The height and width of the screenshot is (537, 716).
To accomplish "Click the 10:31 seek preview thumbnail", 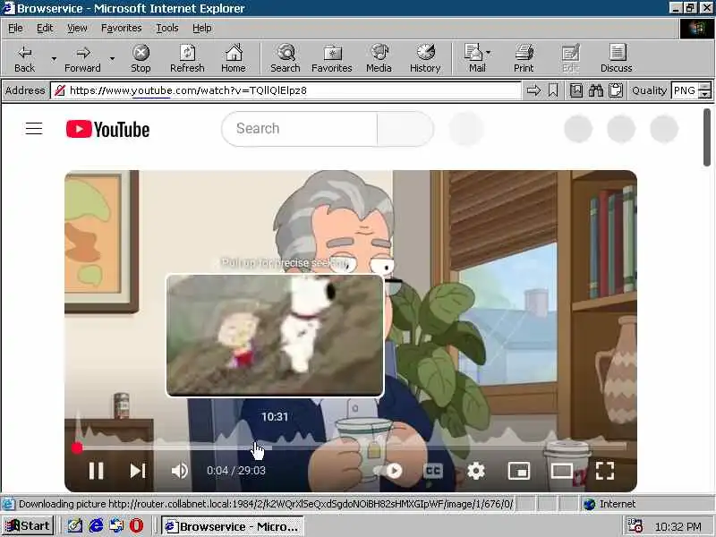I will 275,336.
